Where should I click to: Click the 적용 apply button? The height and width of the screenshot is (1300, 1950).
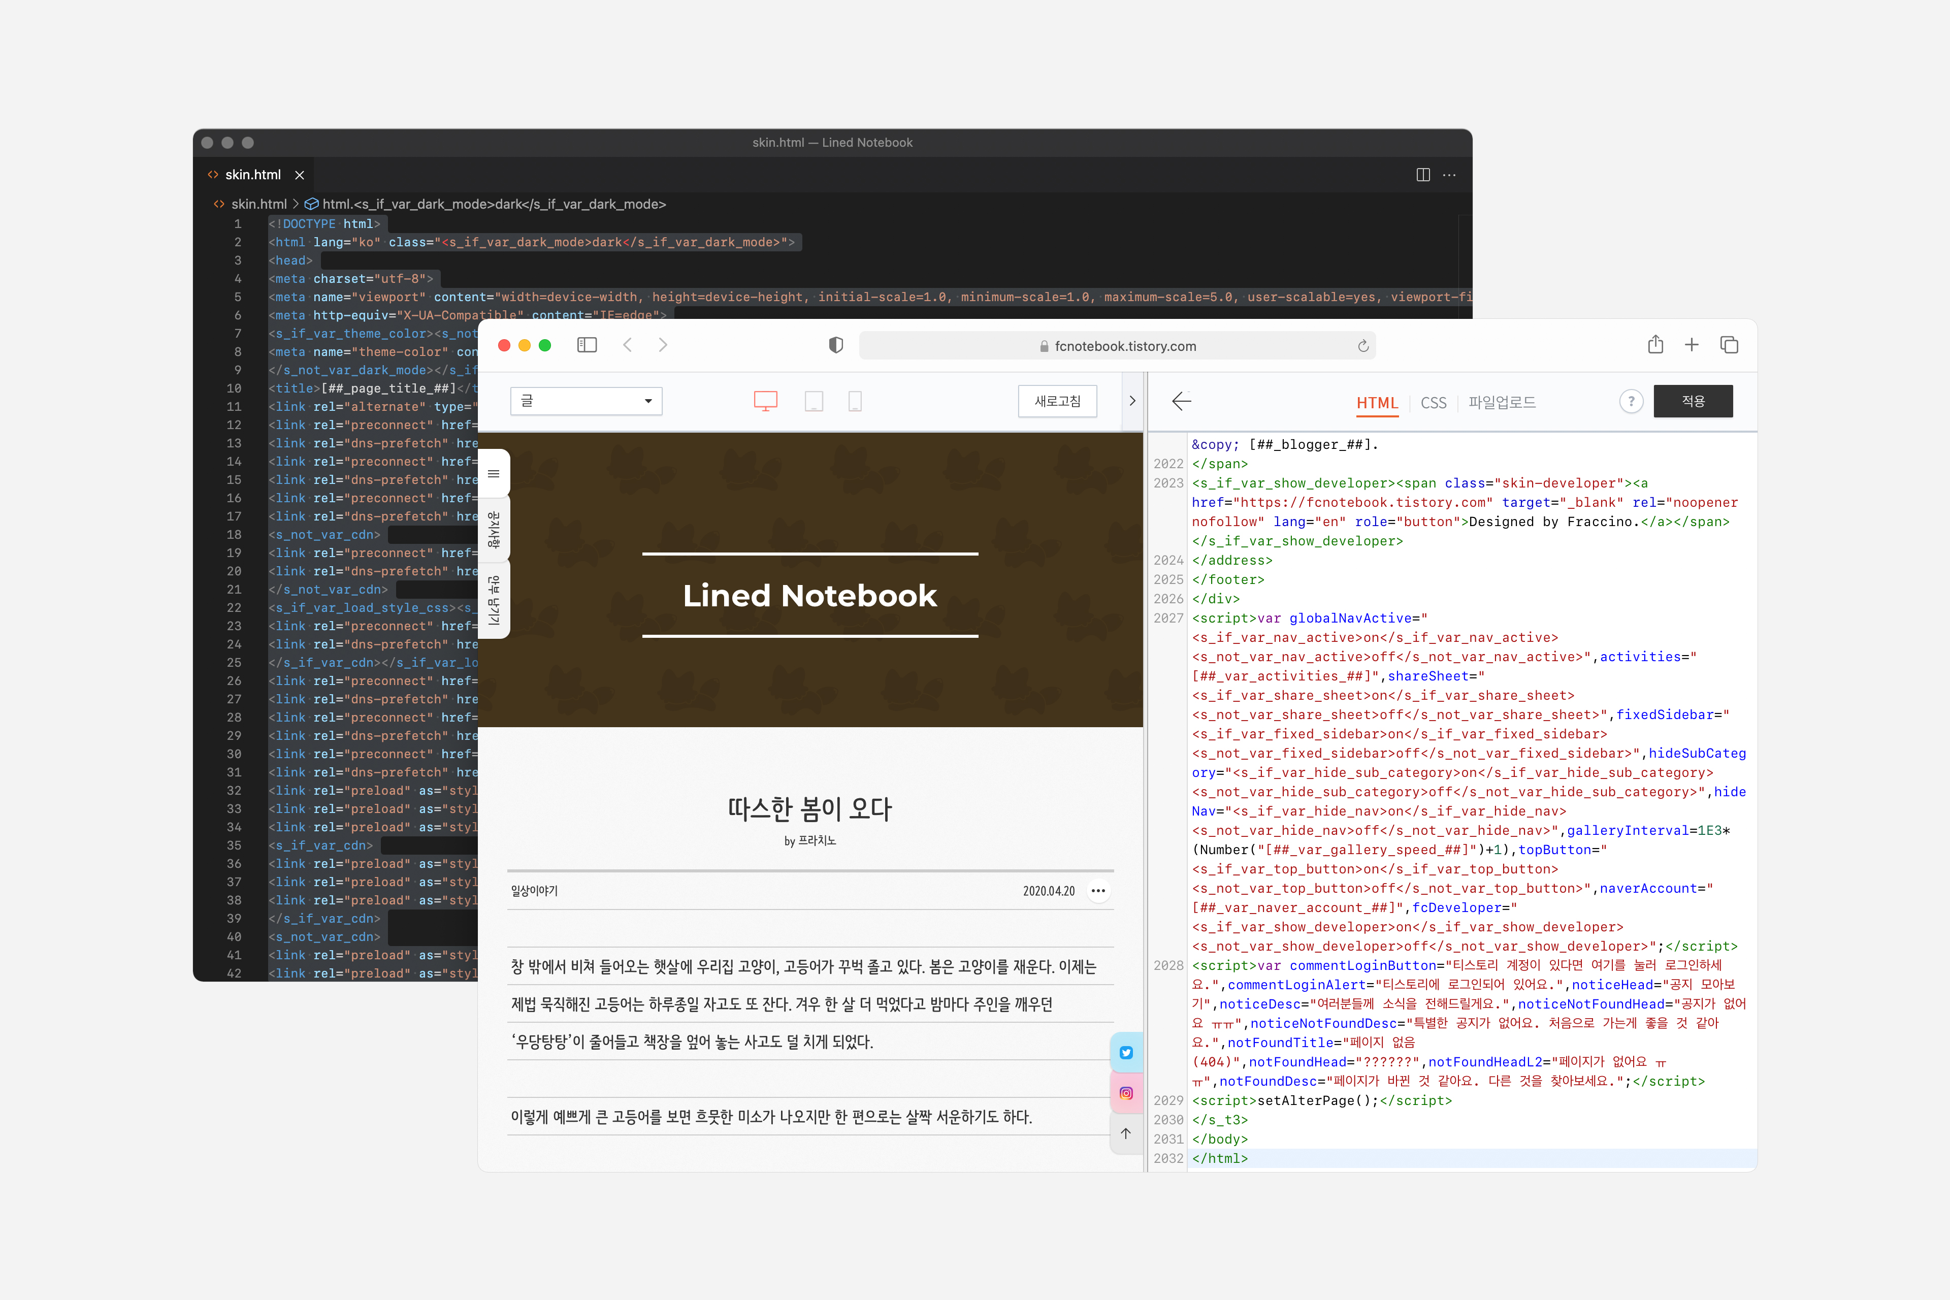1692,401
